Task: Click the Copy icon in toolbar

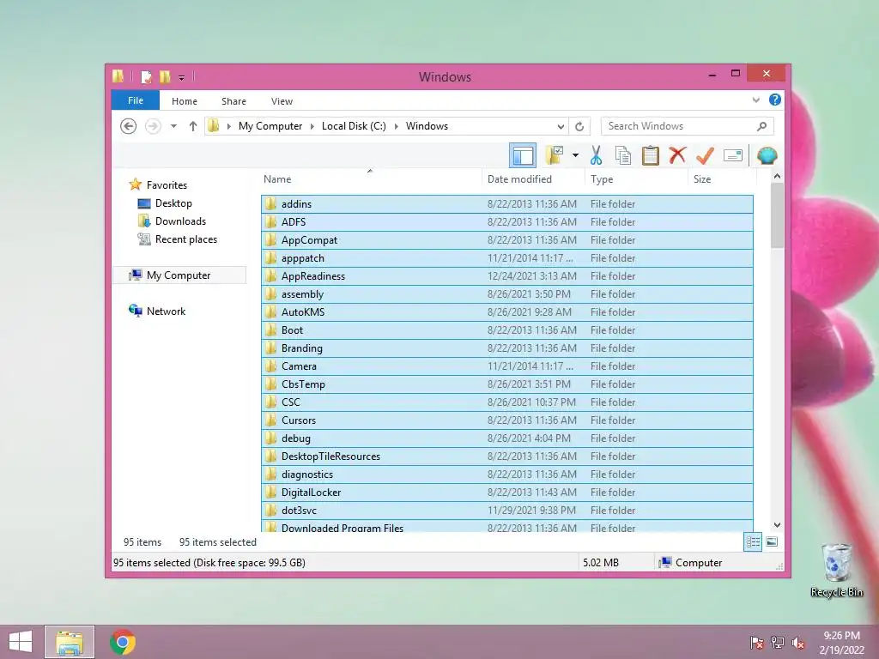Action: coord(623,155)
